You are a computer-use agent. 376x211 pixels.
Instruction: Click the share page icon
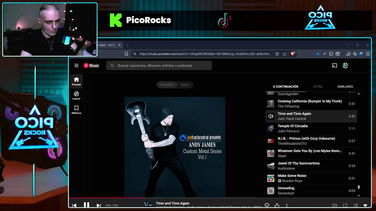click(x=284, y=54)
